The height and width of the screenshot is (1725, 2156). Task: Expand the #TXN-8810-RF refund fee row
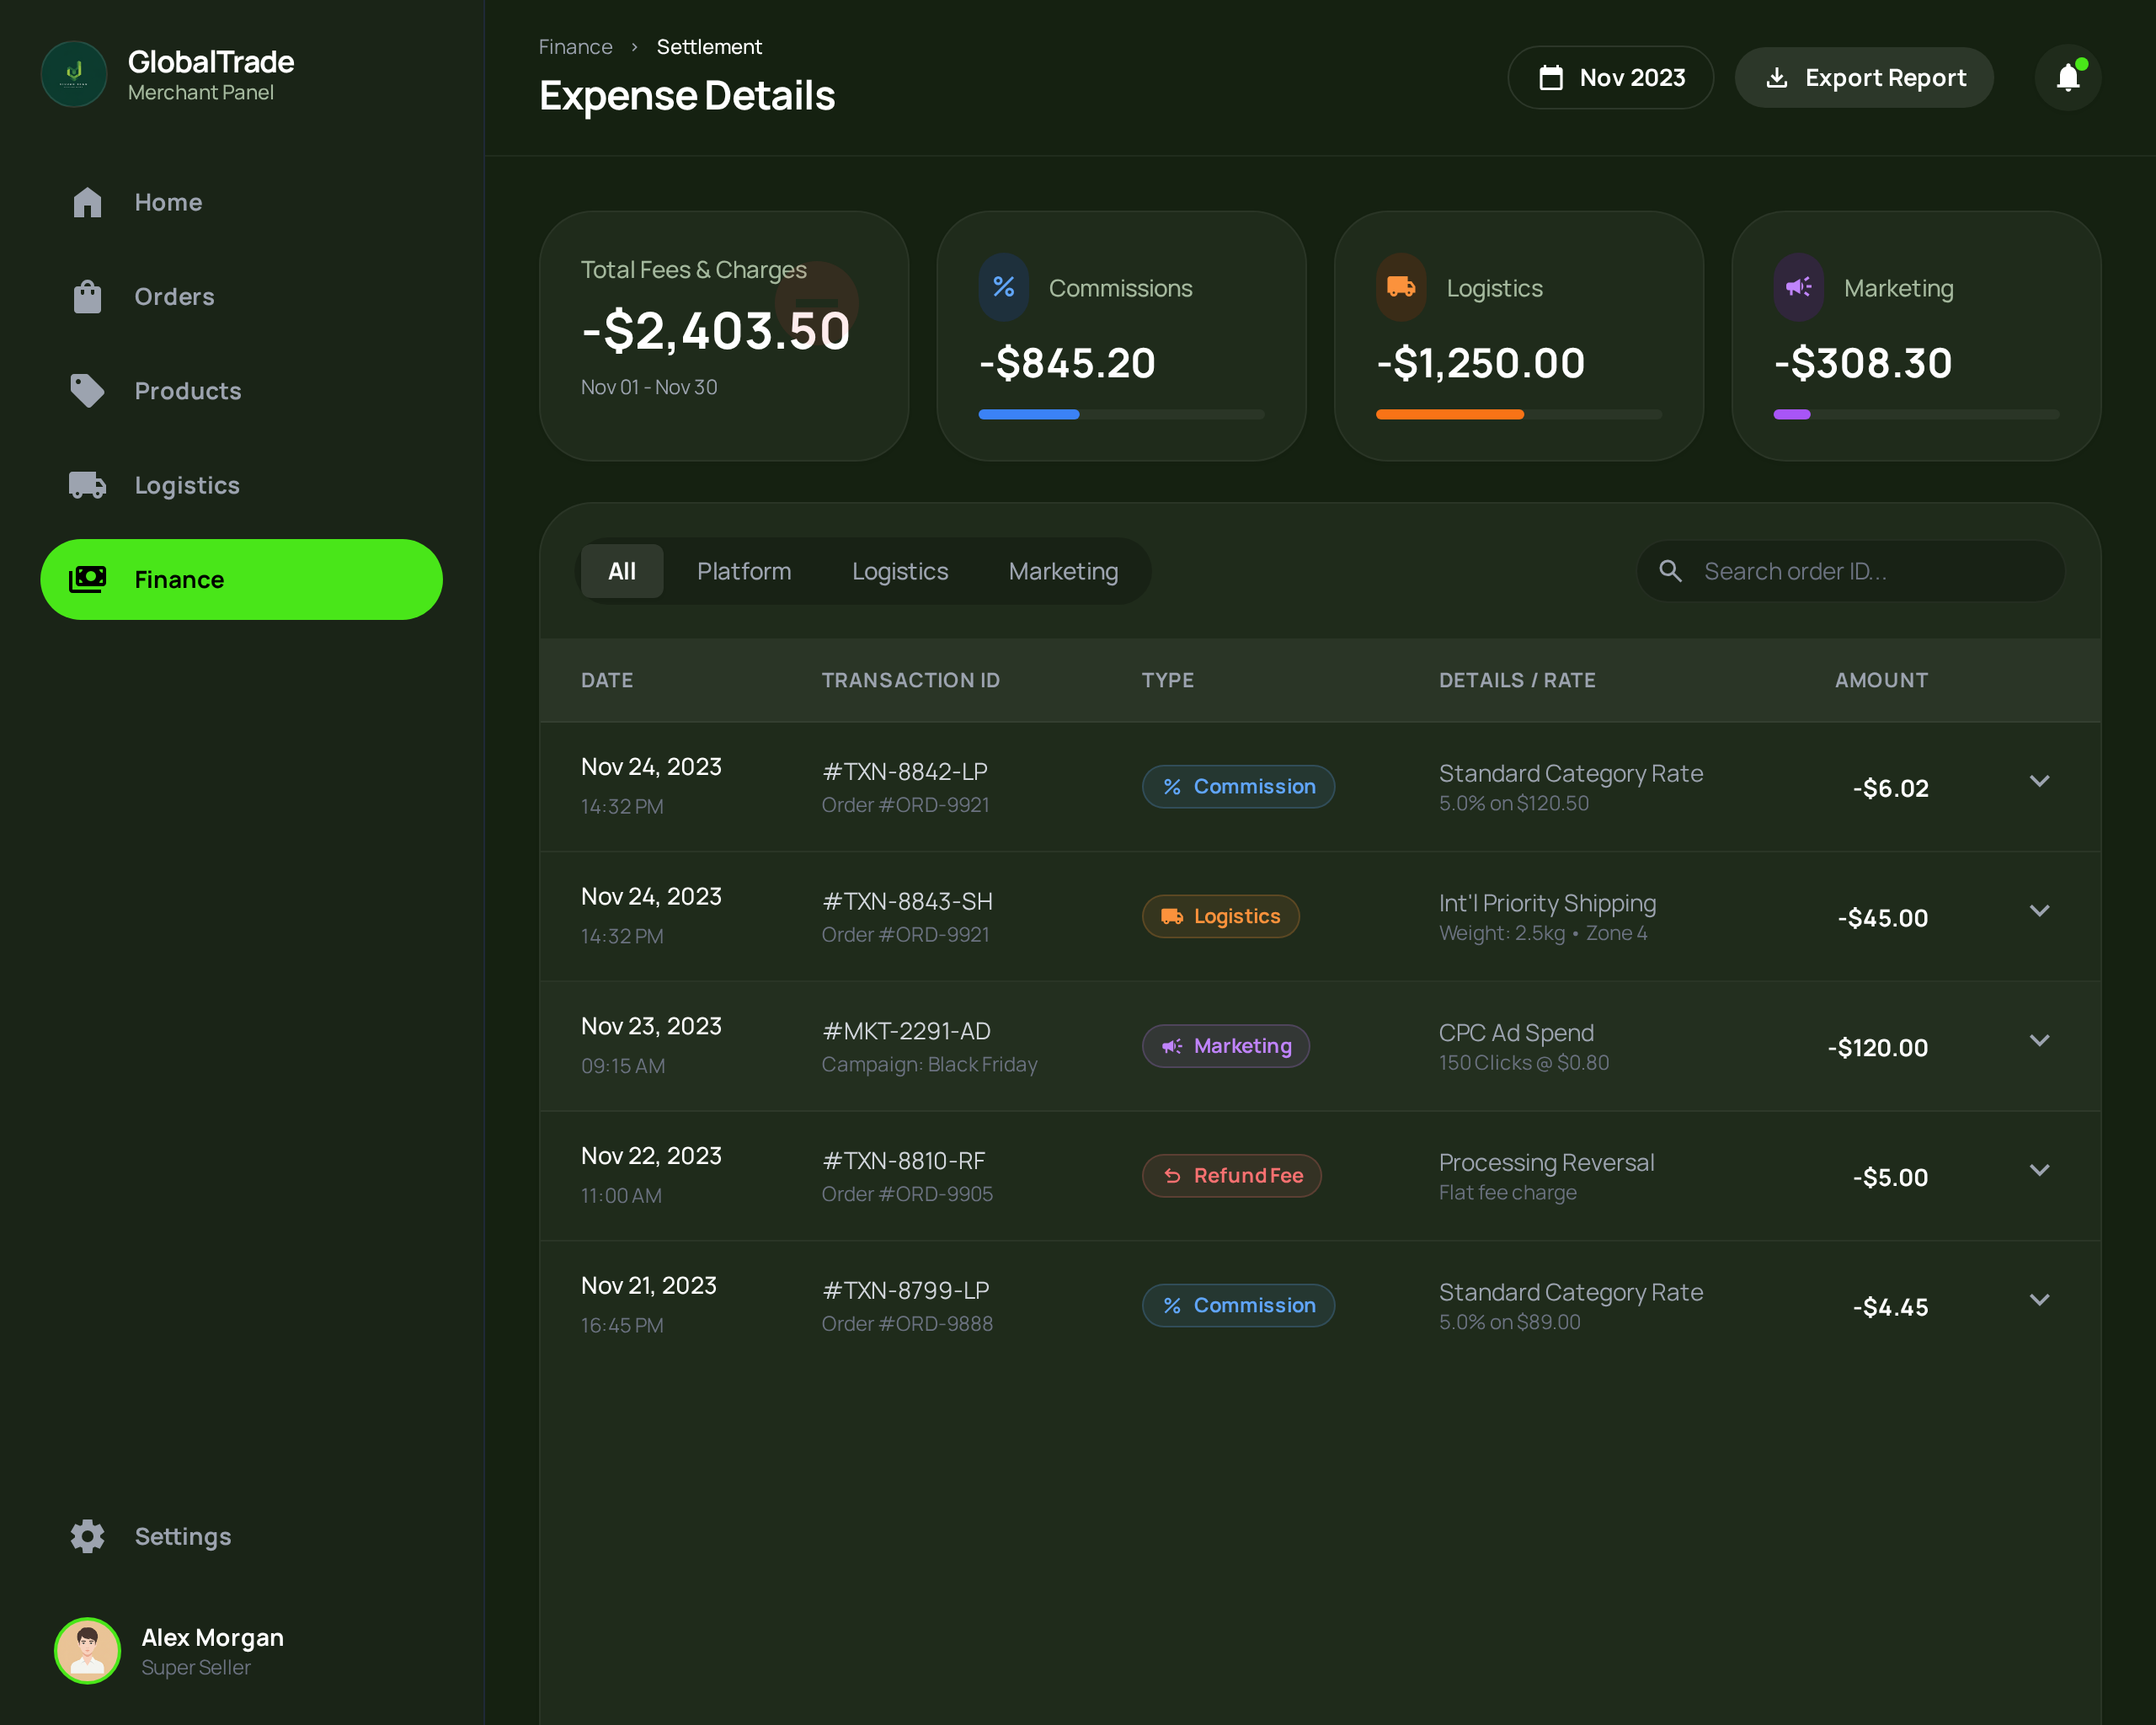click(2039, 1170)
